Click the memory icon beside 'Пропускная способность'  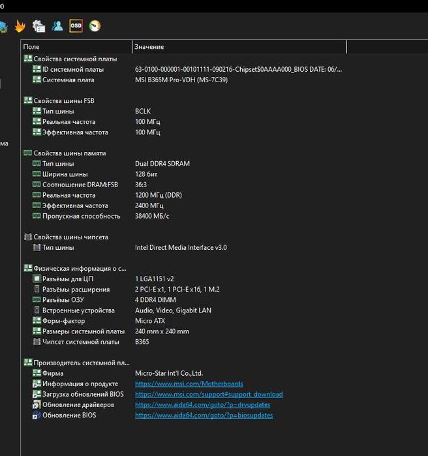(x=37, y=216)
